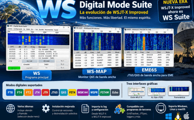Screen dimensions: 194x120
Task: Click the gear icon for Instalación mejorada
Action: click(x=46, y=108)
